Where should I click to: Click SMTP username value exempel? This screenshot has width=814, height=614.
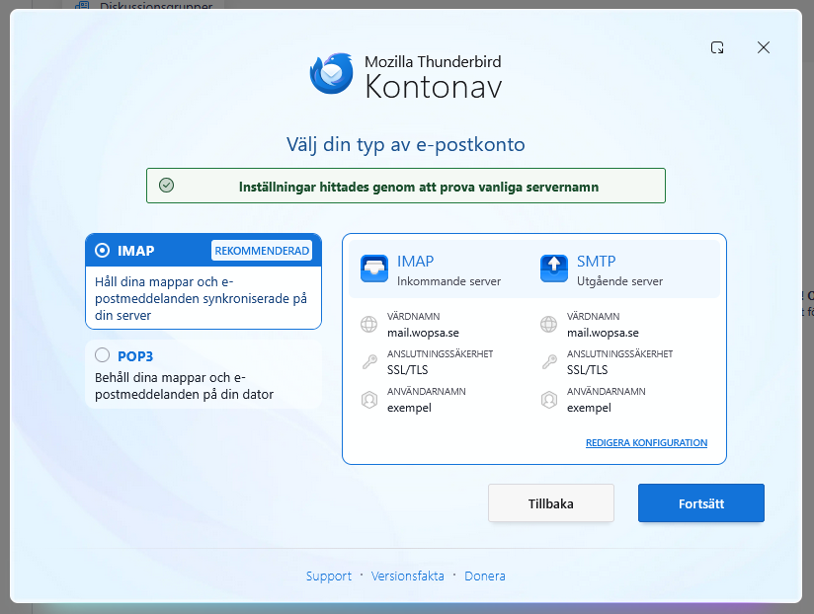(589, 408)
